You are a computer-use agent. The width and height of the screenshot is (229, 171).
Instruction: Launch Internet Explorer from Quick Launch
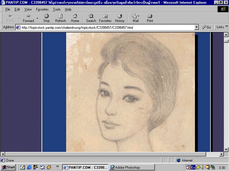tap(29, 167)
